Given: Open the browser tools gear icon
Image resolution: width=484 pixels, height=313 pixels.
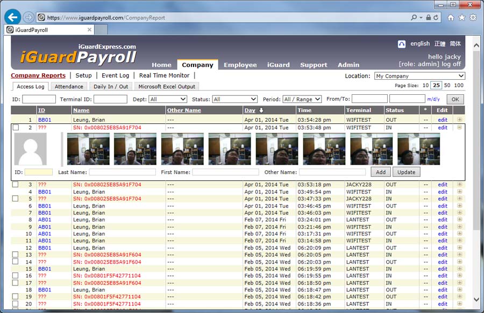Looking at the screenshot, I should click(x=473, y=18).
